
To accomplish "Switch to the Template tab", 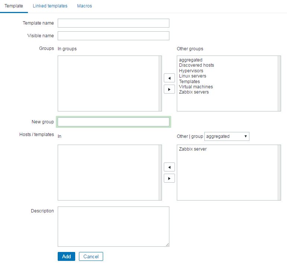I will 14,6.
